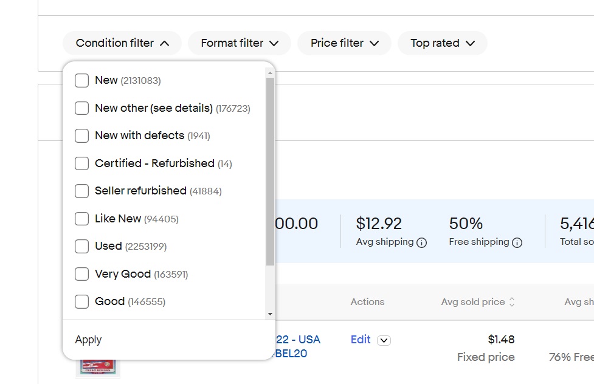
Task: Open the Top rated dropdown
Action: tap(442, 43)
